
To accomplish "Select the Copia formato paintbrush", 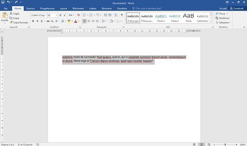I will coord(19,23).
